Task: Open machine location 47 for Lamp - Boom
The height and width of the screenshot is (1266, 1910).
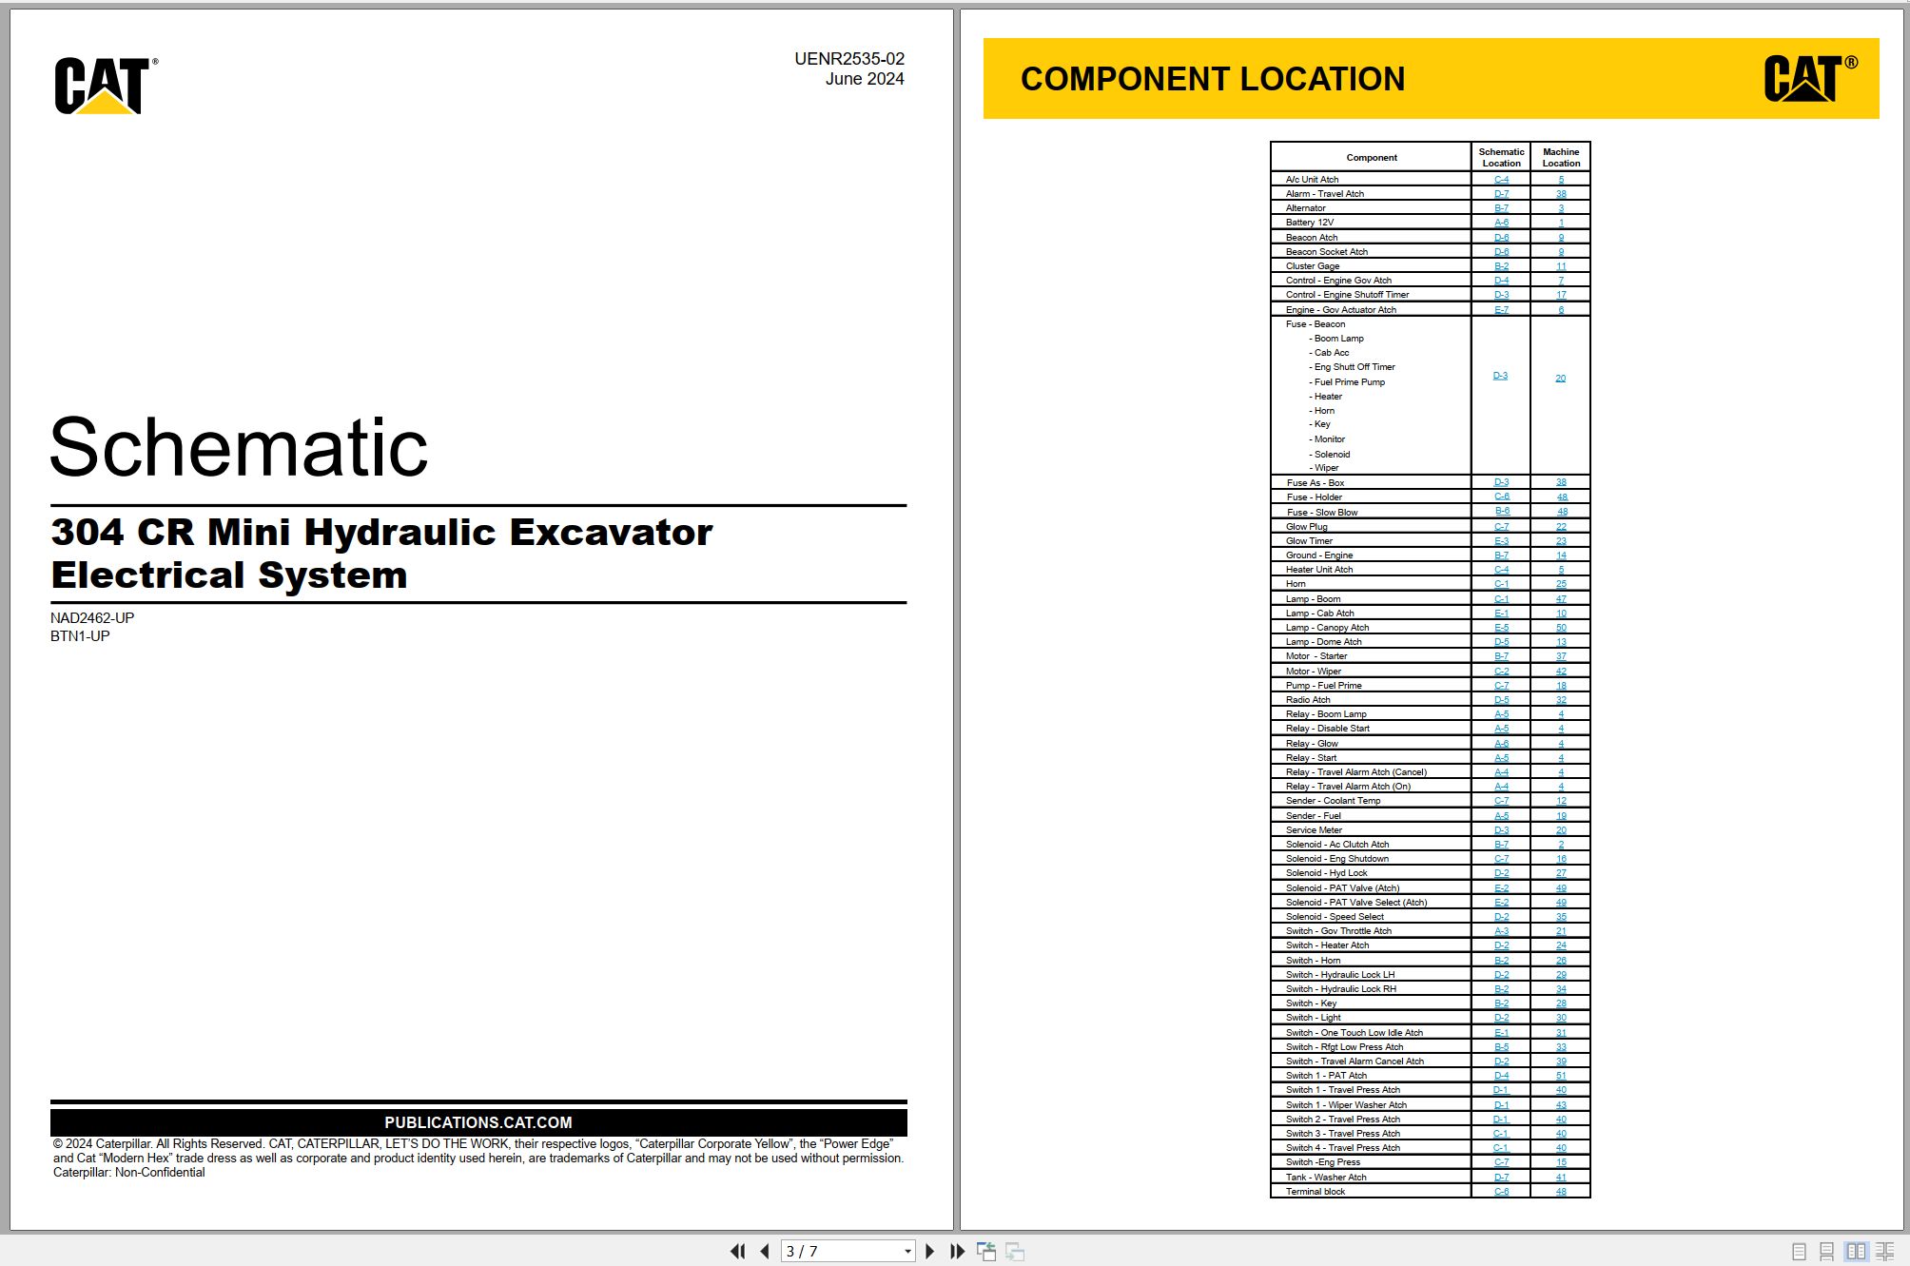Action: (x=1561, y=599)
